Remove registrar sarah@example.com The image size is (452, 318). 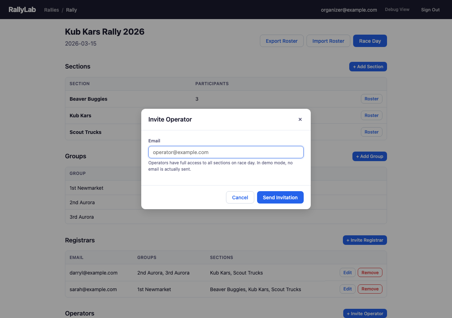pos(370,289)
